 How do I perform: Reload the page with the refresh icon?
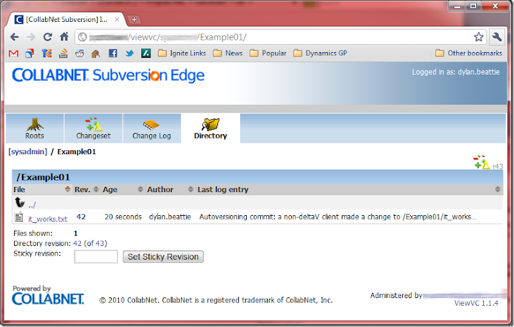click(48, 37)
